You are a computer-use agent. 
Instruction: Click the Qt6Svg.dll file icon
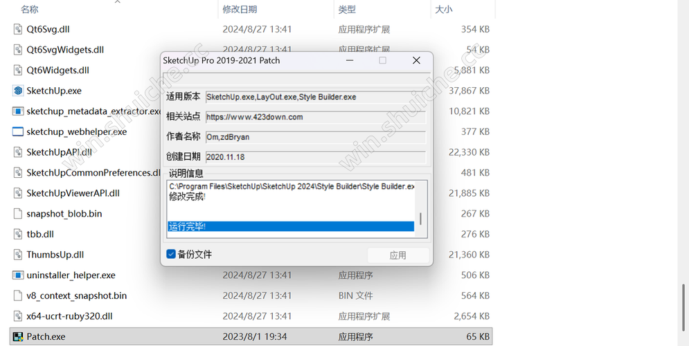pyautogui.click(x=18, y=30)
